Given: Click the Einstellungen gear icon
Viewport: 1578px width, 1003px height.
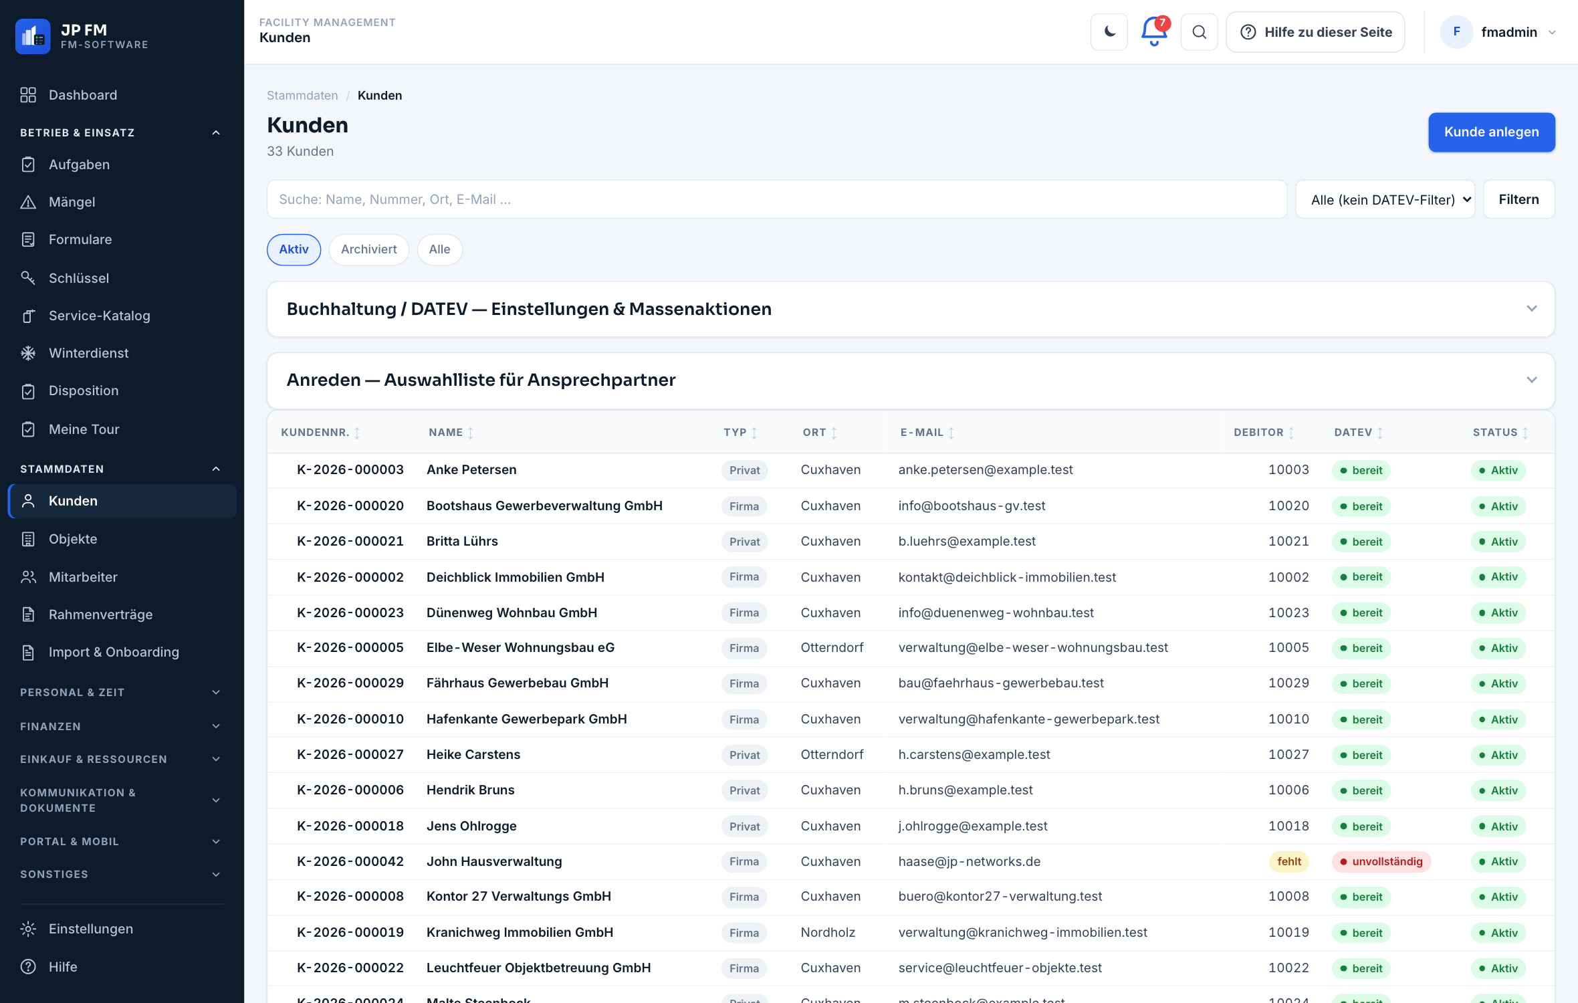Looking at the screenshot, I should (x=28, y=929).
